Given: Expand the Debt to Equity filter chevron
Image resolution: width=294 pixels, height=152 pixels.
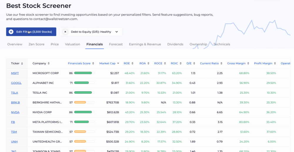Looking at the screenshot, I should point(117,32).
